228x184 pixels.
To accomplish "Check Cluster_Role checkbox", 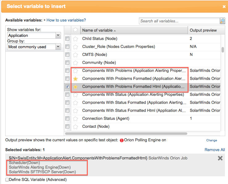I will click(67, 47).
